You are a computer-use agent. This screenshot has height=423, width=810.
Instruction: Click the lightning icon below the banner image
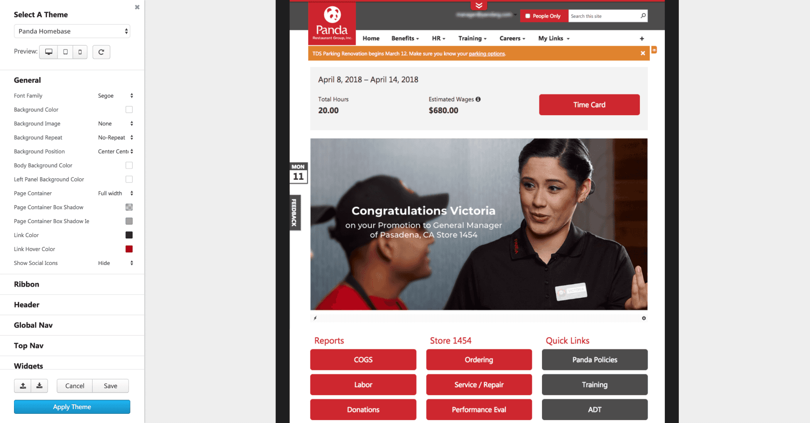(x=315, y=318)
